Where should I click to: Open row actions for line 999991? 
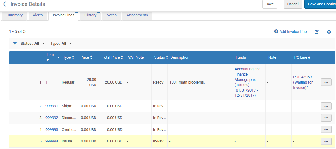326,106
